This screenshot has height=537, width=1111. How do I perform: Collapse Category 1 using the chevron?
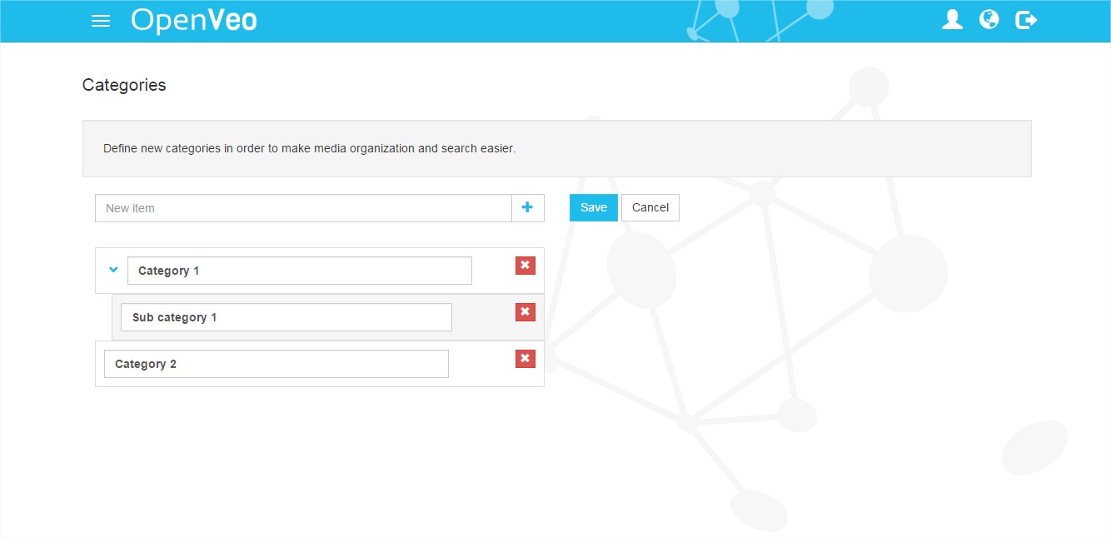pos(112,269)
